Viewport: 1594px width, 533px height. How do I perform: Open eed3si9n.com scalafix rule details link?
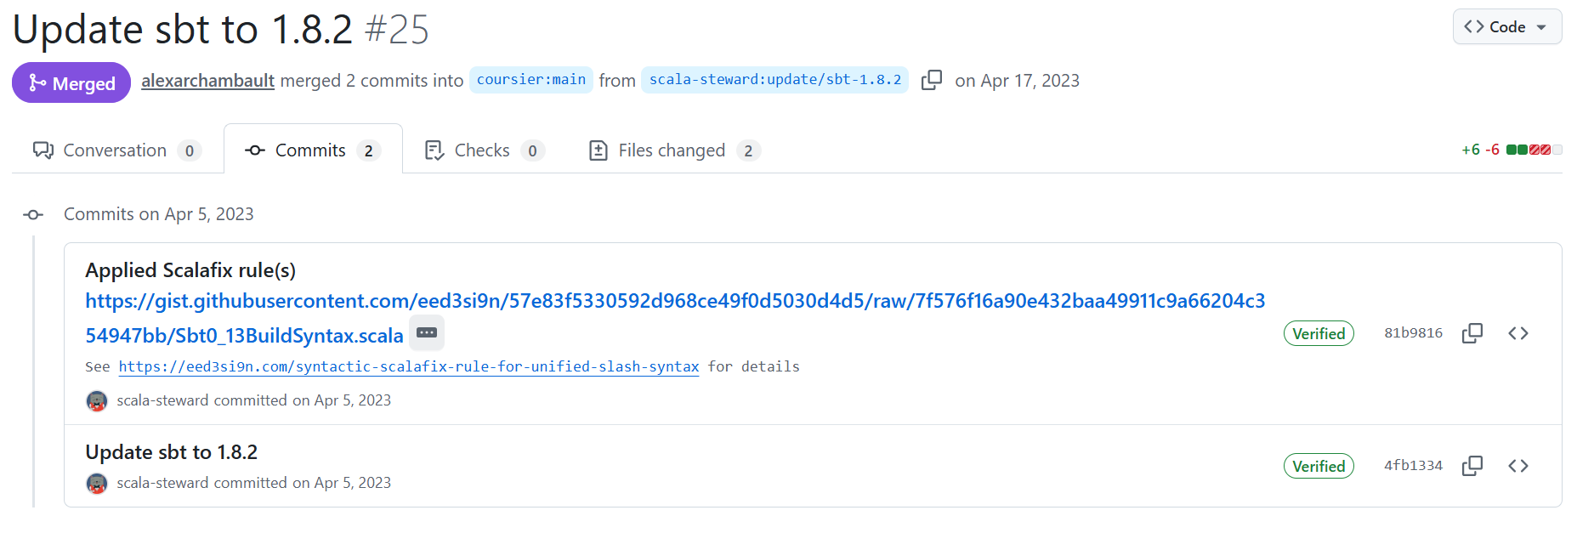[408, 366]
